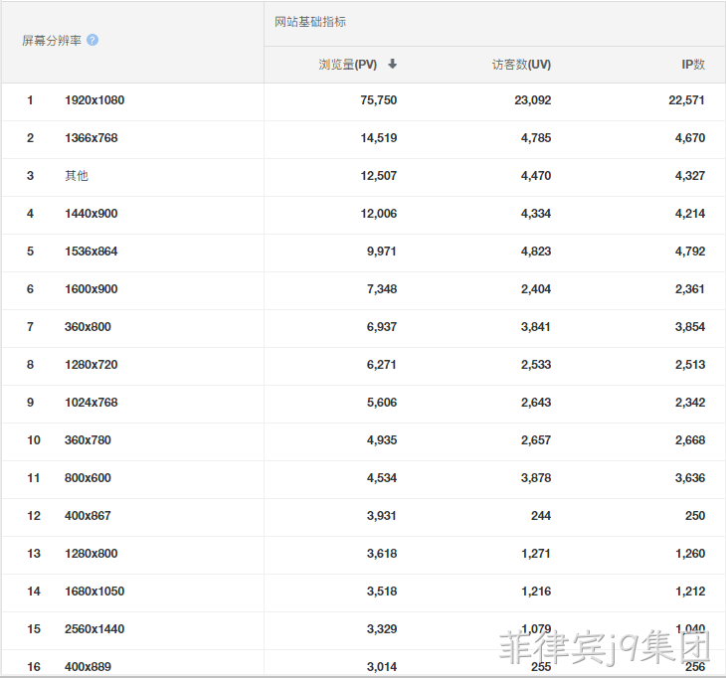Click UV value 1,216
The width and height of the screenshot is (726, 678).
536,592
